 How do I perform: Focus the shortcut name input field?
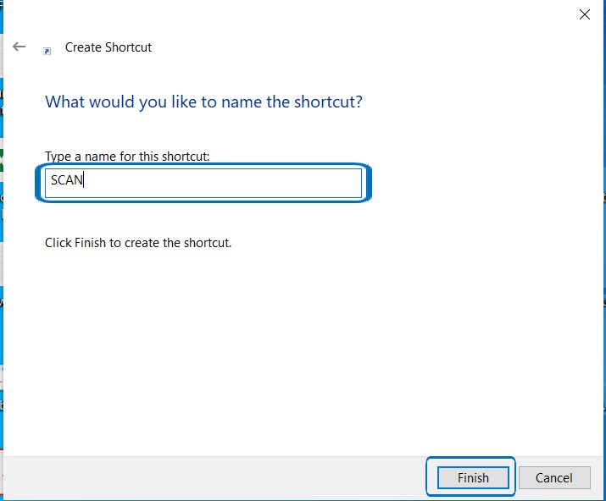click(x=203, y=182)
